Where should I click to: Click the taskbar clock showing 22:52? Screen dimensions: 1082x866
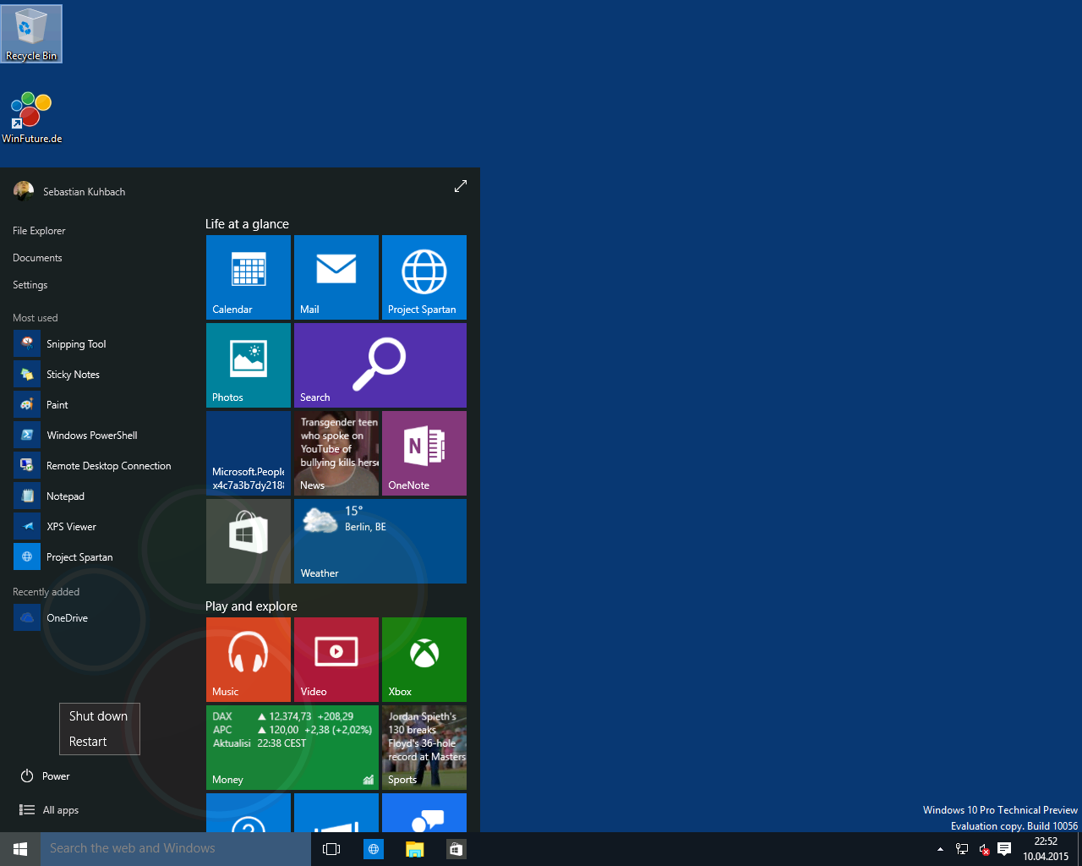(1046, 849)
